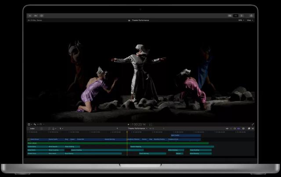Viewport: 281px width, 177px height.
Task: Open the Transitions browser icon at far right
Action: [x=252, y=128]
